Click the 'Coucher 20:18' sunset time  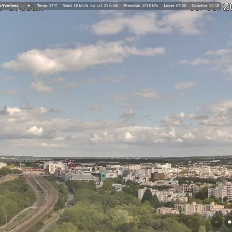coord(205,6)
